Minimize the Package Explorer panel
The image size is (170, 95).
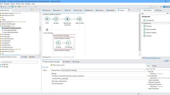38,9
